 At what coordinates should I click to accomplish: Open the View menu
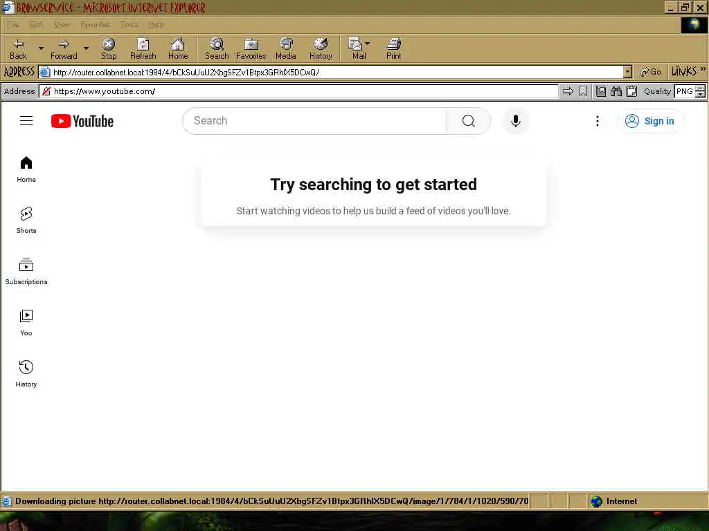62,24
